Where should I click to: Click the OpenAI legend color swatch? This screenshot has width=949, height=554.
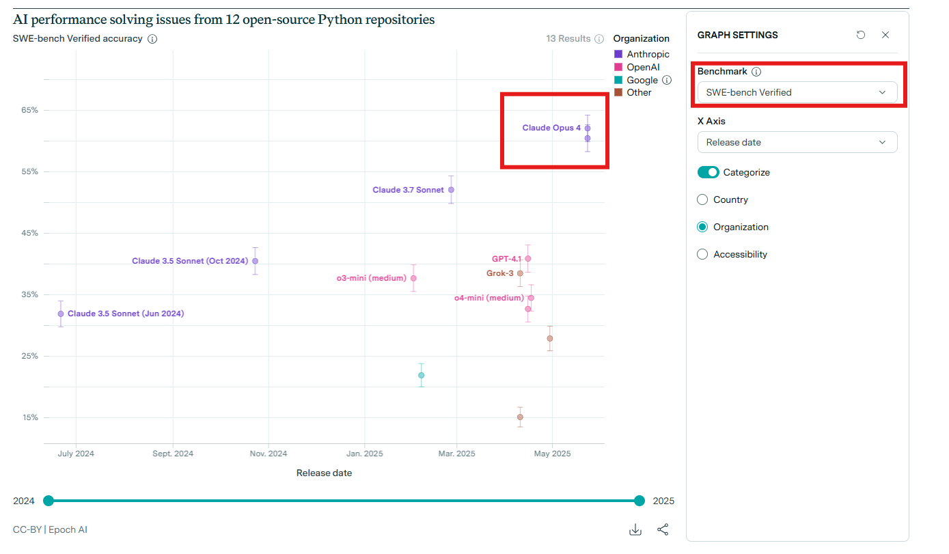coord(618,67)
